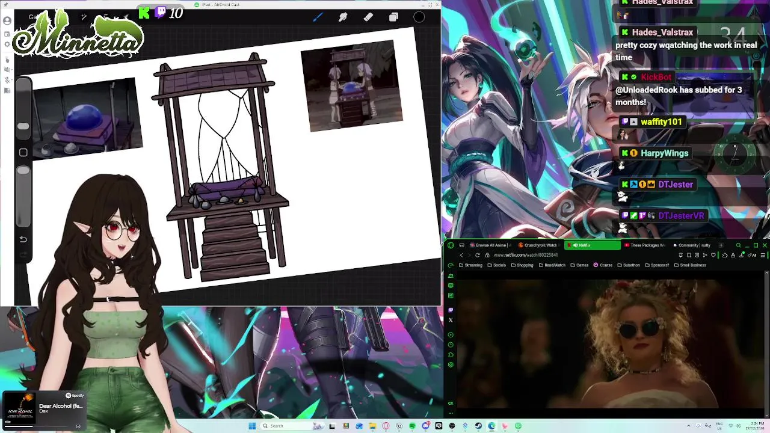
Task: Open the Course bookmark
Action: click(603, 265)
